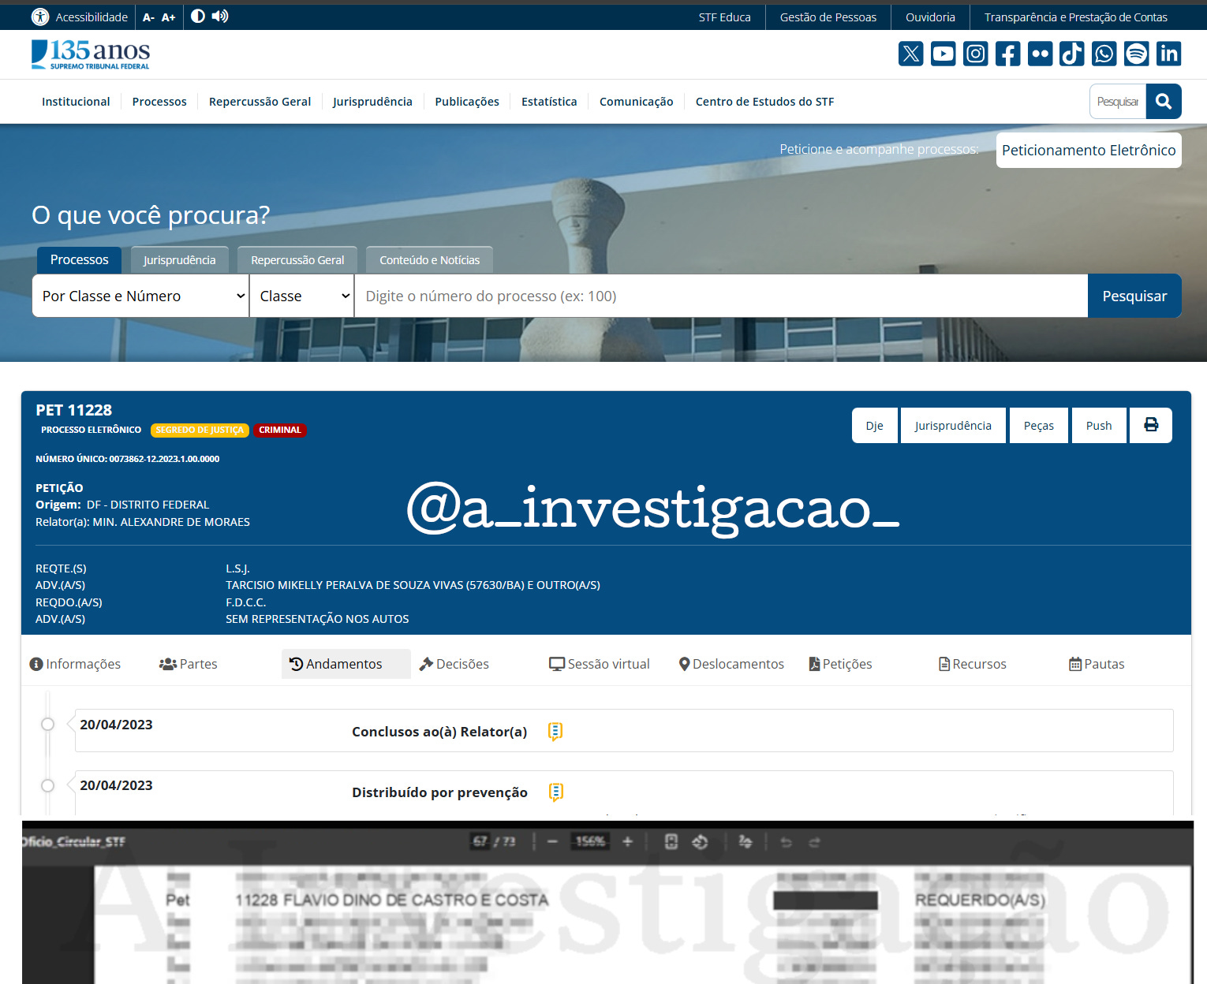Screen dimensions: 1207x984
Task: Focus the process number input field
Action: point(721,296)
